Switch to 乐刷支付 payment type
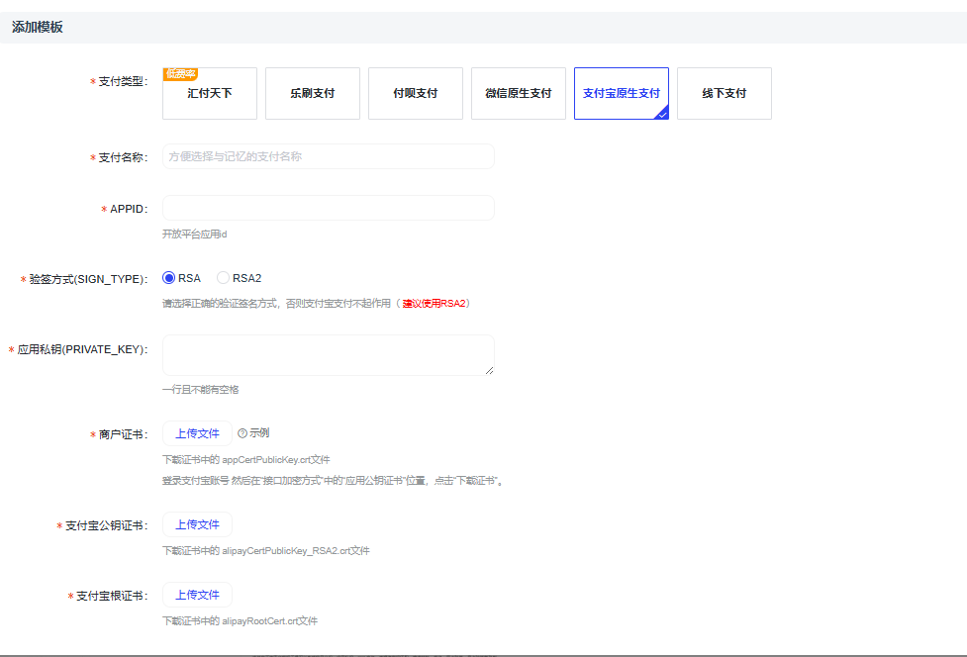The height and width of the screenshot is (657, 967). click(313, 94)
